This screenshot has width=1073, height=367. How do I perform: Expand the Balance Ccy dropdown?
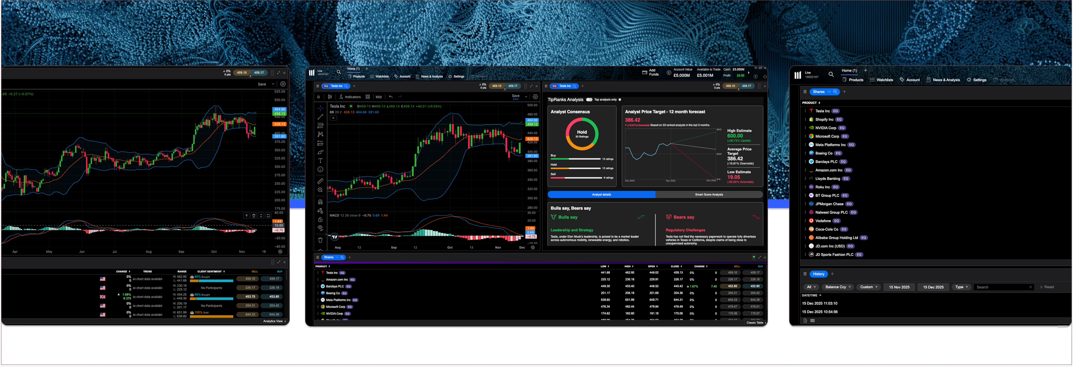(838, 287)
